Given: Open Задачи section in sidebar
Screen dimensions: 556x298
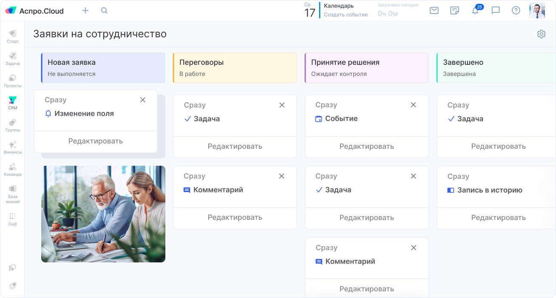Looking at the screenshot, I should [x=12, y=58].
